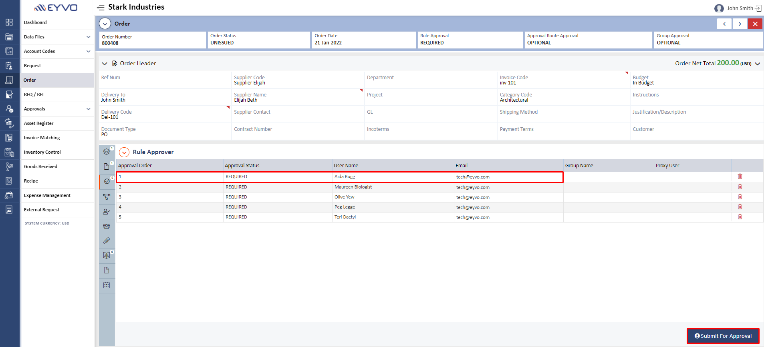Delete approver Olive Yew with trash icon
This screenshot has height=347, width=764.
pos(740,197)
